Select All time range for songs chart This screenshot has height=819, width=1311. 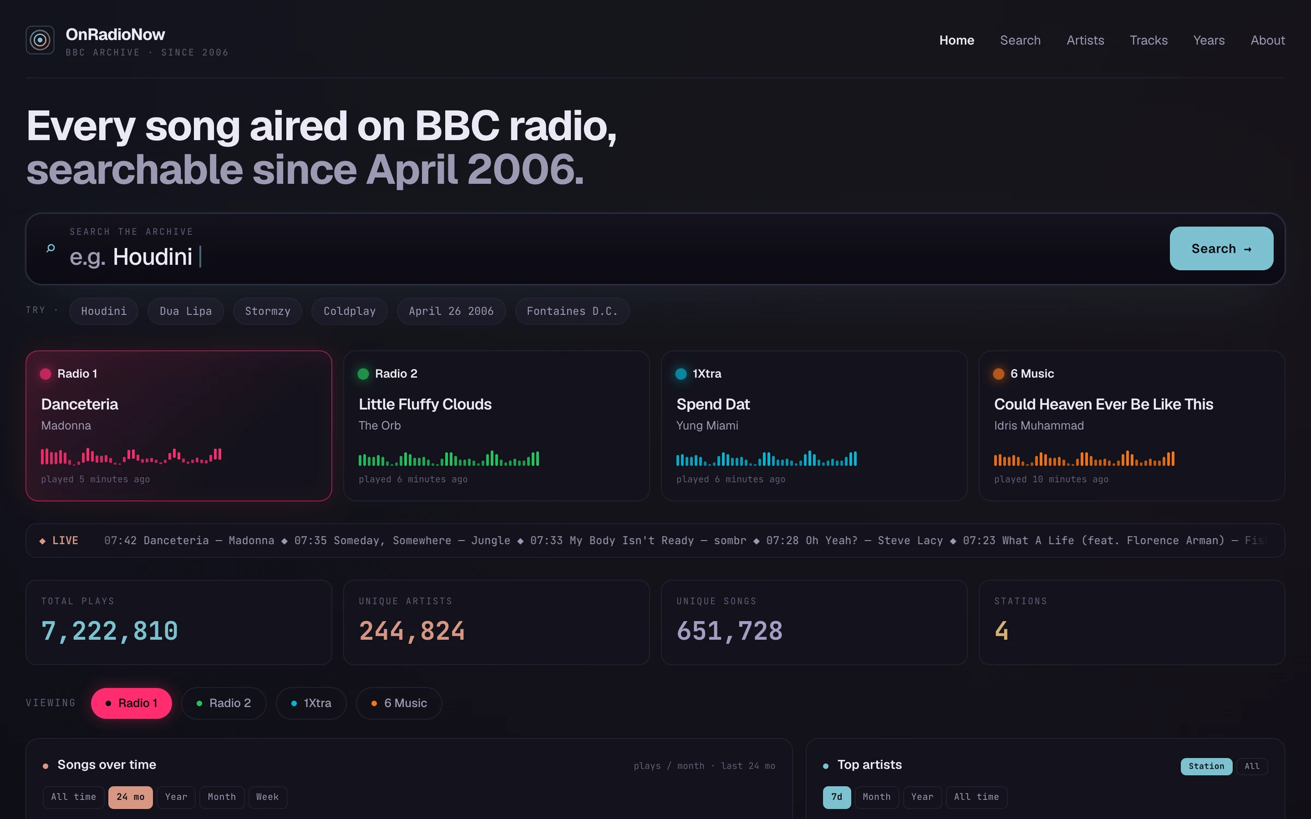(74, 797)
